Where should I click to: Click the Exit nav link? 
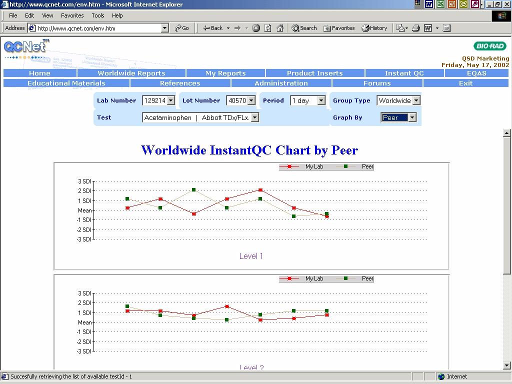pyautogui.click(x=465, y=83)
